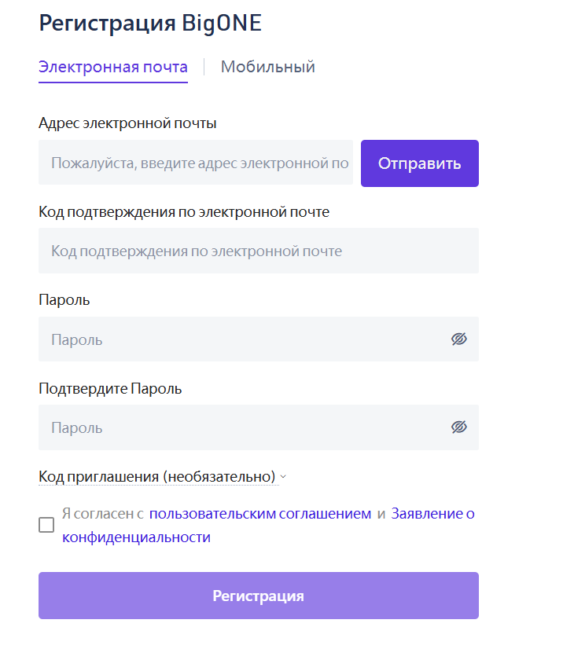Click the Я согласен с text
563x649 pixels.
[x=103, y=514]
